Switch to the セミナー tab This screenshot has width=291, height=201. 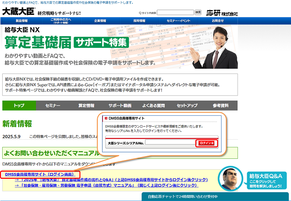coord(53,106)
